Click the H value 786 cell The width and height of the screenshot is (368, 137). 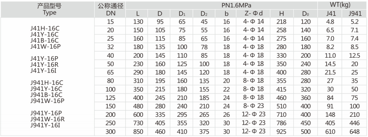(x=281, y=123)
